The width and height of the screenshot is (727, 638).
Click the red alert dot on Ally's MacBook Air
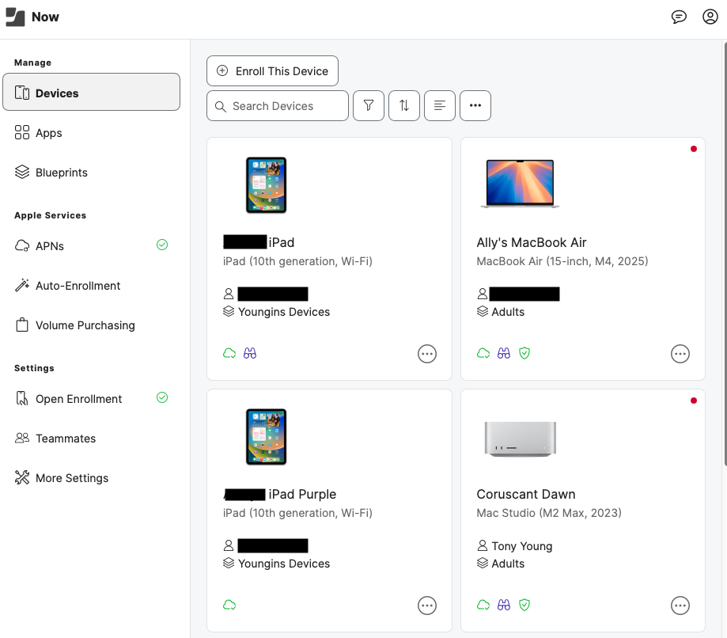(x=694, y=149)
